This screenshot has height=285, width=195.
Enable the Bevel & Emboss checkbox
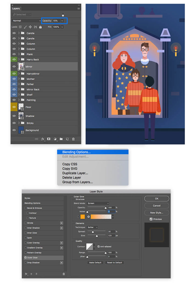26,208
